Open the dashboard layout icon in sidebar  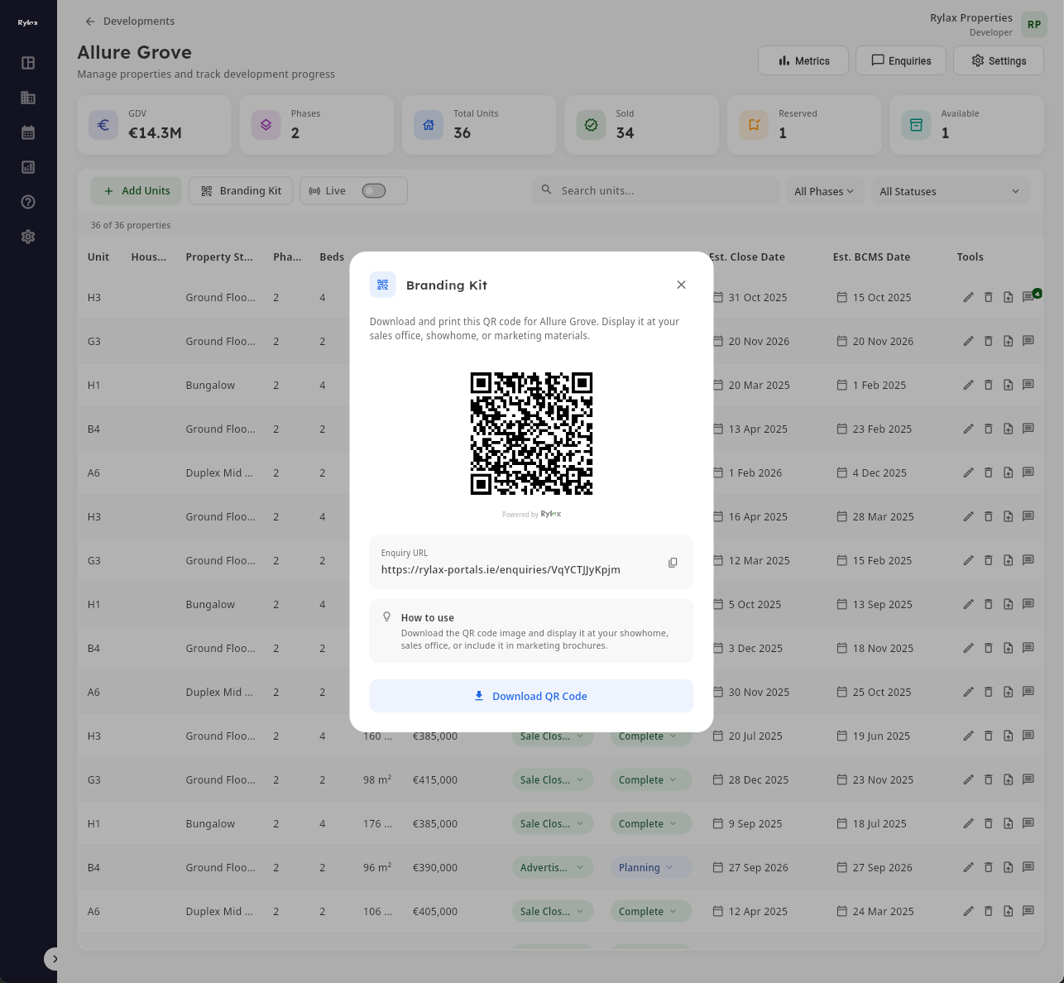(28, 63)
